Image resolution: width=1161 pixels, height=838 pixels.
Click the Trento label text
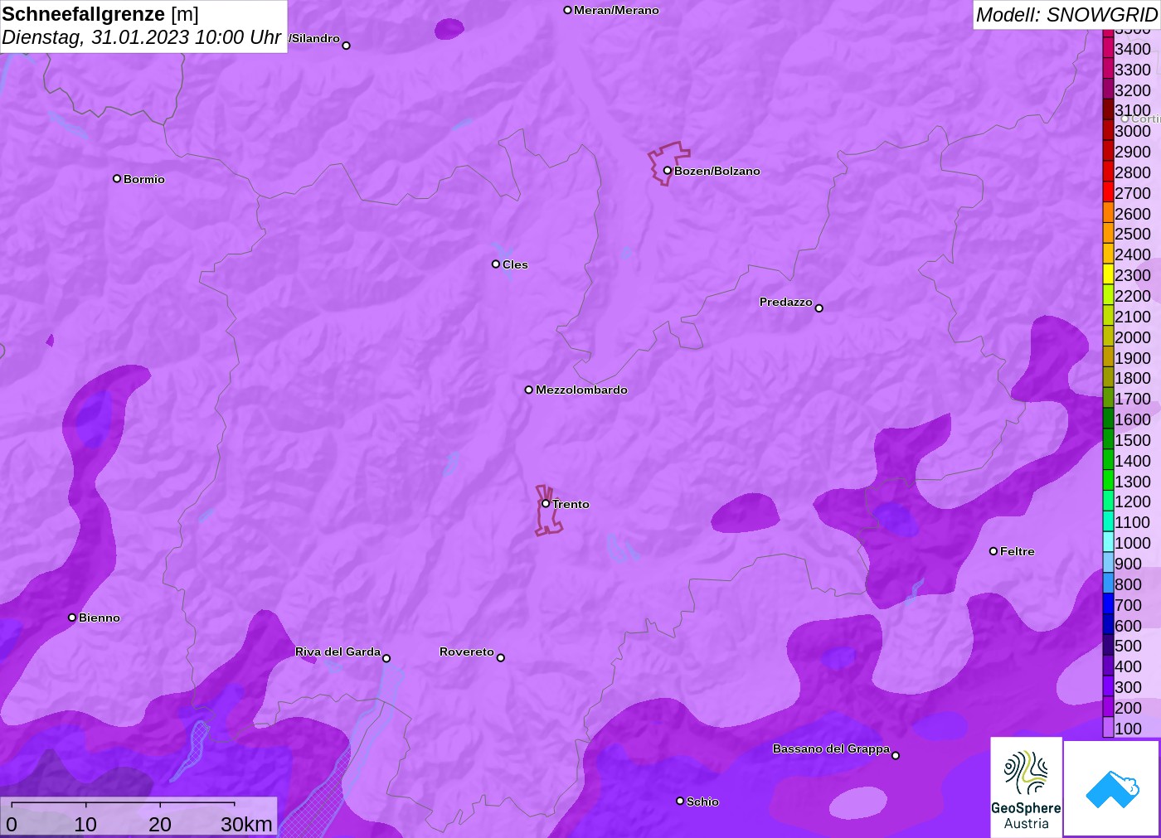coord(571,504)
